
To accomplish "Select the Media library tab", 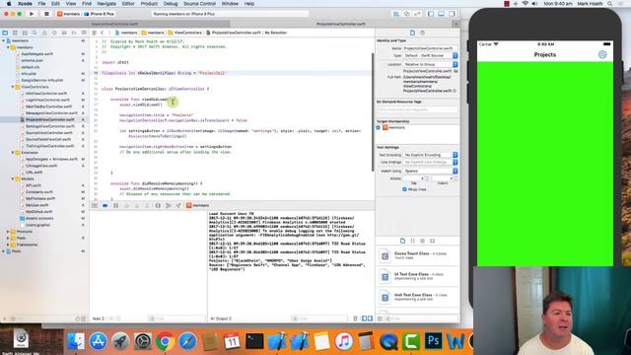I will [x=432, y=241].
